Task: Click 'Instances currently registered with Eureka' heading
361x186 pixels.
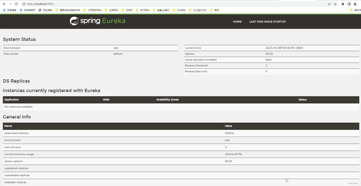Action: [52, 91]
